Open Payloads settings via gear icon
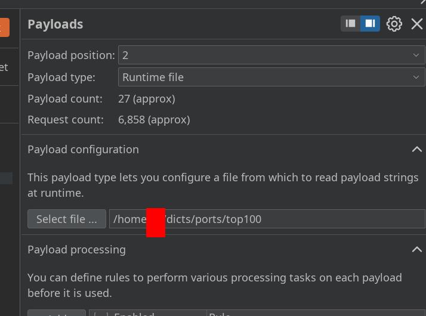The image size is (426, 316). click(x=394, y=24)
